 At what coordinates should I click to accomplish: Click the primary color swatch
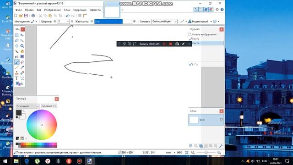[x=18, y=113]
